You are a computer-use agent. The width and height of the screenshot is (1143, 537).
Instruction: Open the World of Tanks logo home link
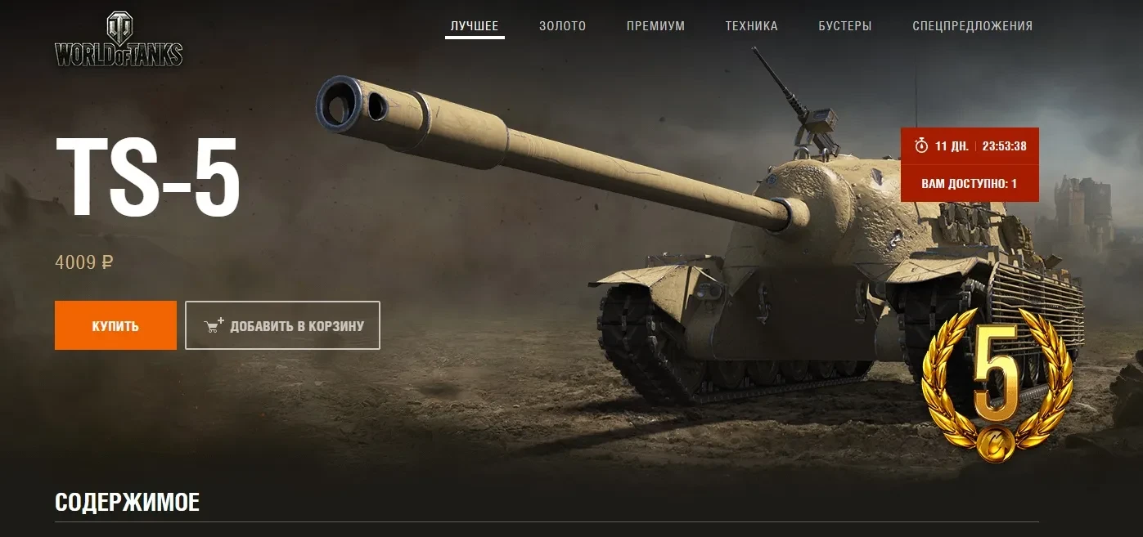(x=119, y=39)
